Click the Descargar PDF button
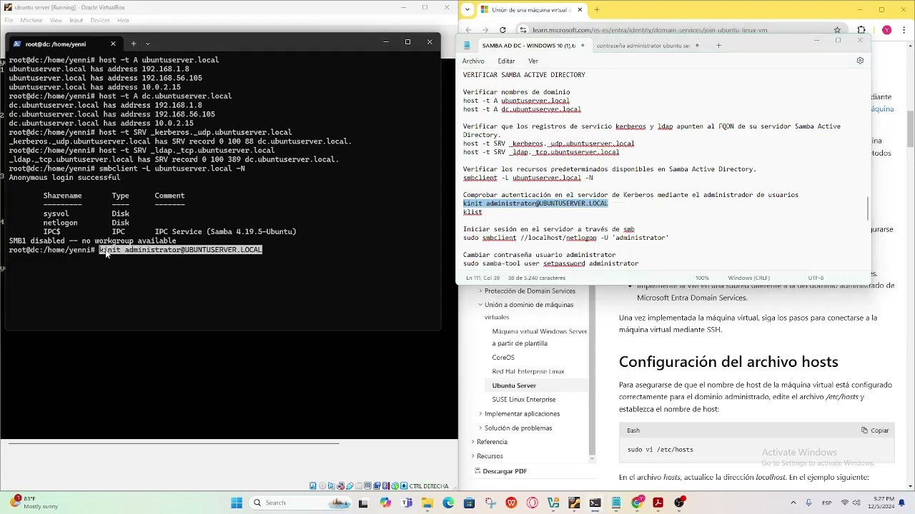Viewport: 915px width, 514px height. pos(500,471)
